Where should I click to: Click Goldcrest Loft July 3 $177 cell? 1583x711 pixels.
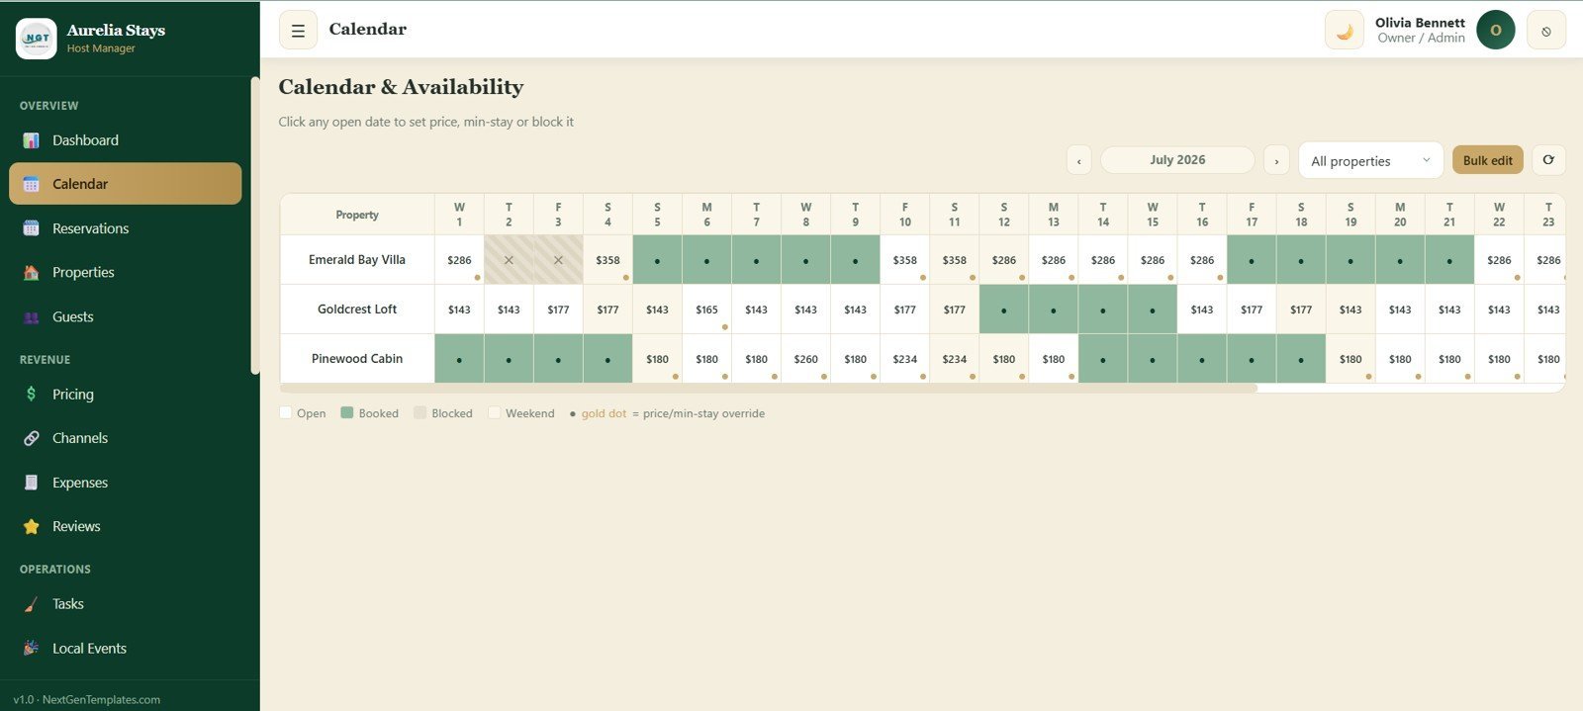pos(558,310)
